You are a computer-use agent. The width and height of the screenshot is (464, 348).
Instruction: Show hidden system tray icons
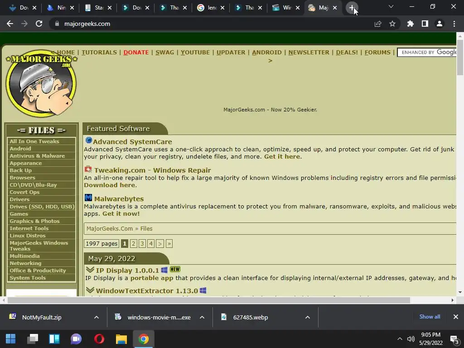point(400,339)
